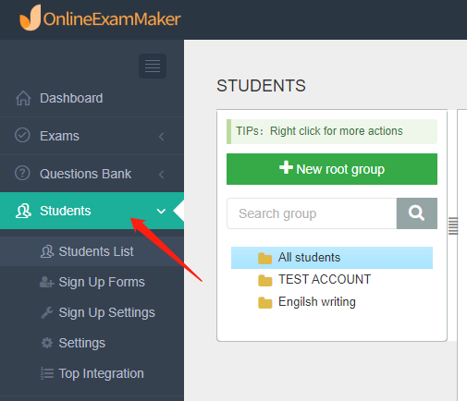
Task: Click the OnlineExamMaker logo
Action: tap(100, 18)
